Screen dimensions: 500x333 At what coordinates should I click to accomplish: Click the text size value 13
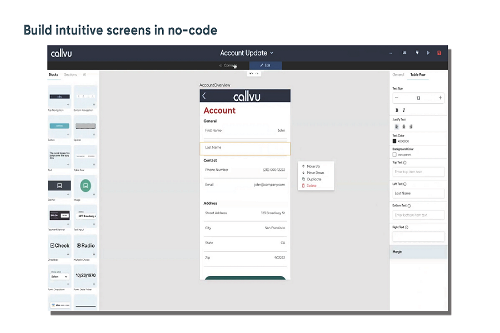coord(418,98)
